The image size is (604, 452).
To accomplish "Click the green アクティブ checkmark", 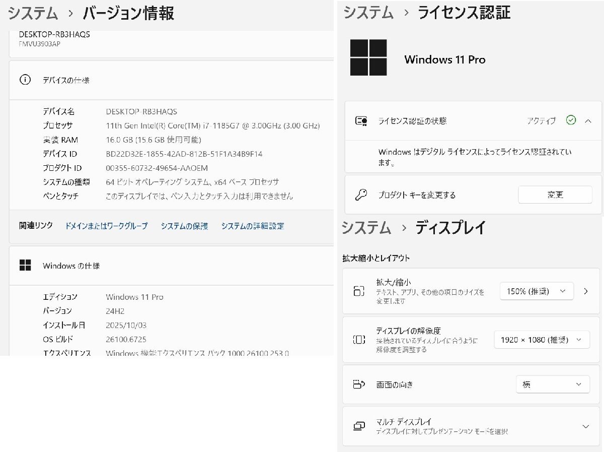I will (571, 120).
